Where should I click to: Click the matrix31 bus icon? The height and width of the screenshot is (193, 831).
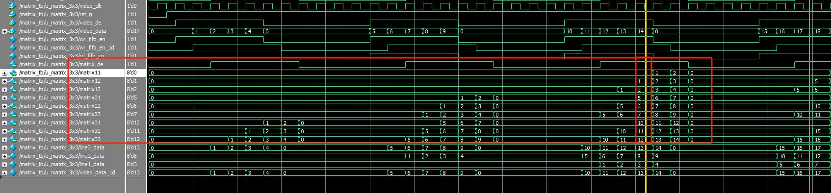[13, 122]
